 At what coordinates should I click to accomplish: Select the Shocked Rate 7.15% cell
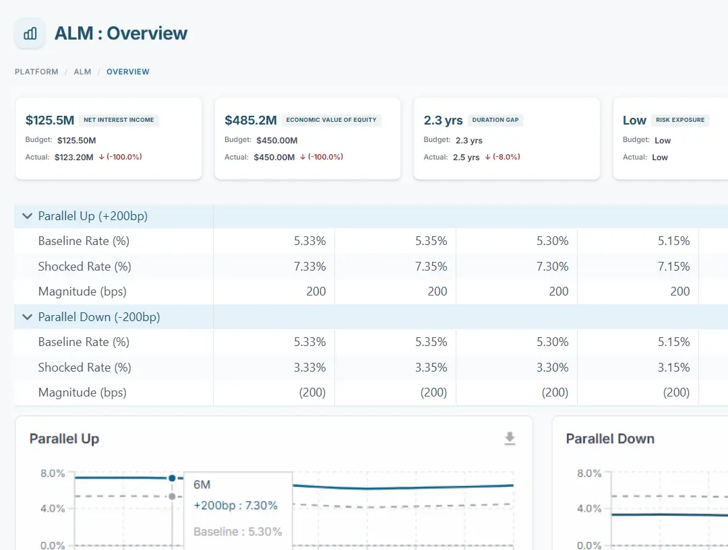pos(638,267)
